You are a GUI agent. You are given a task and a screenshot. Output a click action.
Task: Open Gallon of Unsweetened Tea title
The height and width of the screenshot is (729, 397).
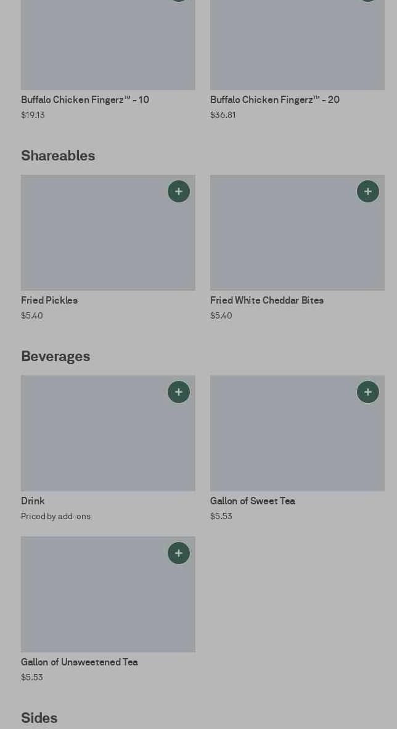[x=80, y=662]
